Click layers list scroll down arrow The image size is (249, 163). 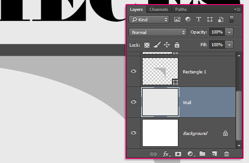(x=239, y=145)
